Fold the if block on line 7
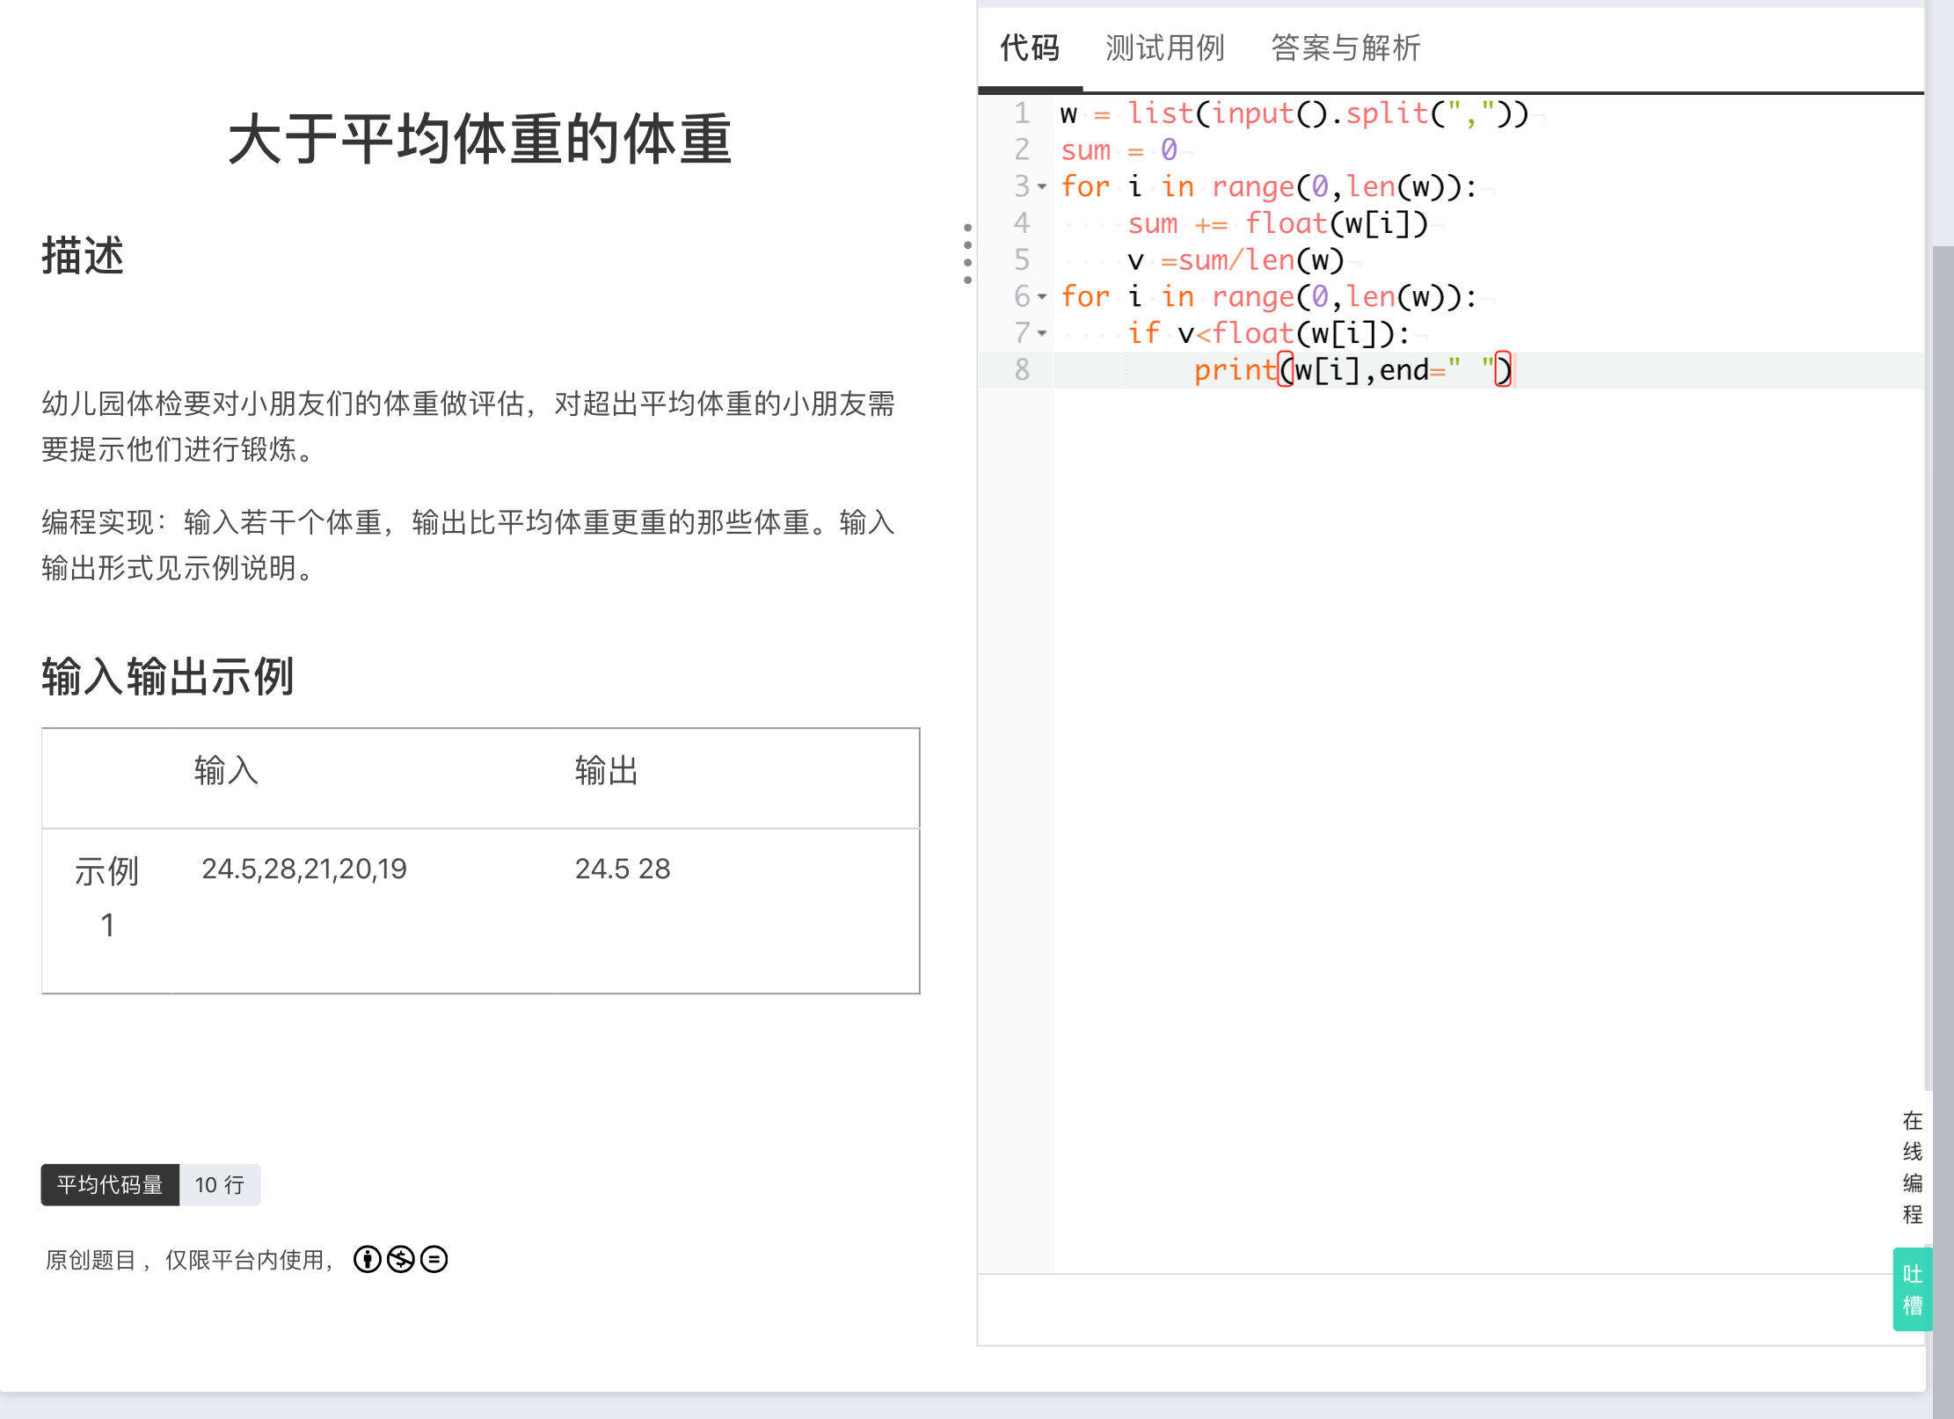This screenshot has width=1954, height=1419. click(1042, 334)
